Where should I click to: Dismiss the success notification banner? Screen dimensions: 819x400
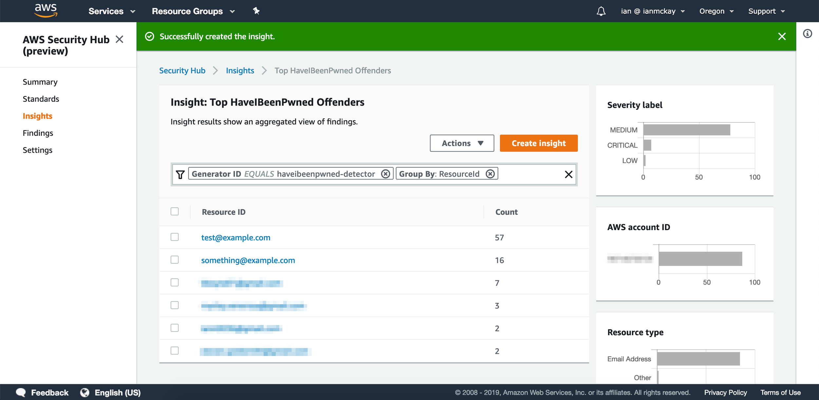(782, 36)
